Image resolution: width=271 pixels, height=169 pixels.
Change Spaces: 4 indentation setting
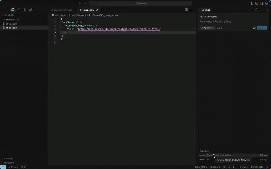point(215,167)
